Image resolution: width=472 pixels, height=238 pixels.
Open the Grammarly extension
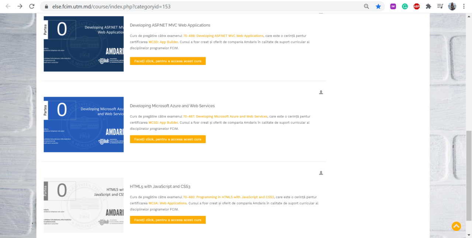(x=405, y=6)
